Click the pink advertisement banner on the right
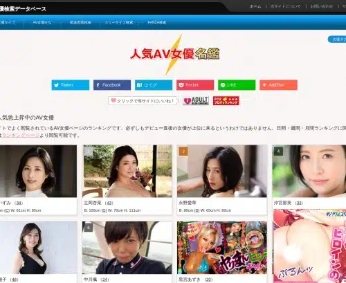Viewport: 346px width, 283px height. click(x=309, y=246)
